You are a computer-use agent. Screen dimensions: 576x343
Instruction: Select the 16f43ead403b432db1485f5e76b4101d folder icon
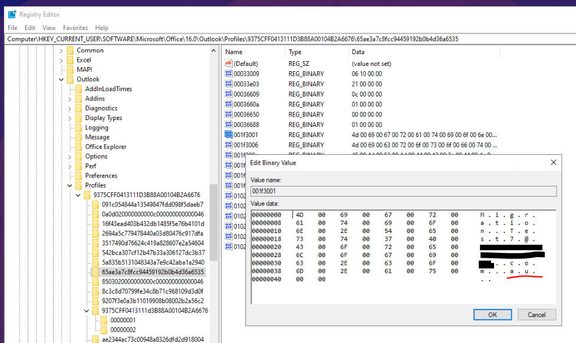pyautogui.click(x=96, y=224)
